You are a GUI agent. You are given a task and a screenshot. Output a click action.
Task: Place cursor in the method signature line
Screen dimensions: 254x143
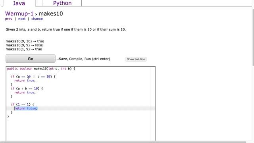click(41, 69)
